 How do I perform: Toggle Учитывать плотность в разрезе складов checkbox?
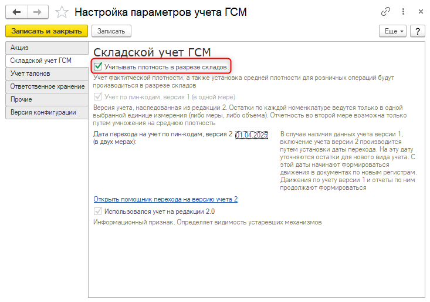pyautogui.click(x=99, y=67)
